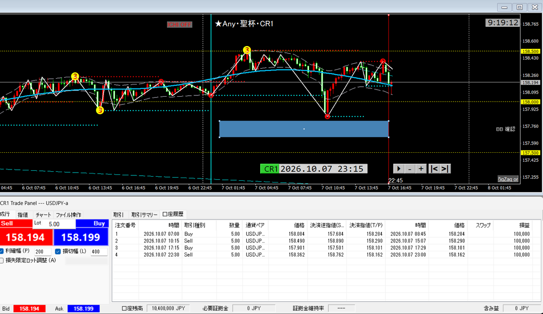
Task: Step back one bar with |< button
Action: pyautogui.click(x=434, y=169)
